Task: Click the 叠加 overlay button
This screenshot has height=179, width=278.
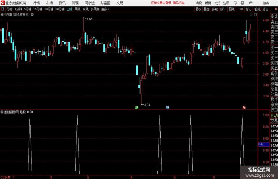Action: [x=207, y=9]
